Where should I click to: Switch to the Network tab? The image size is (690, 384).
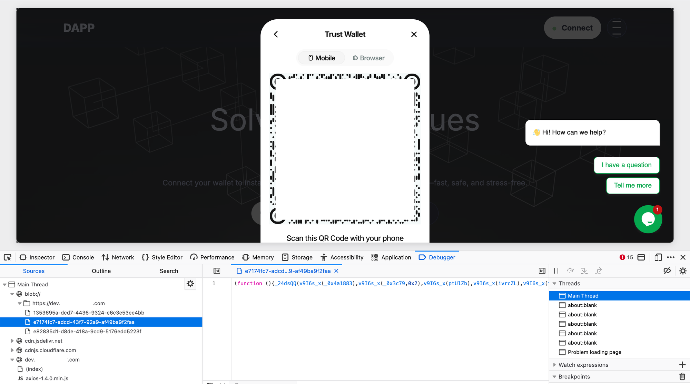[x=118, y=257]
